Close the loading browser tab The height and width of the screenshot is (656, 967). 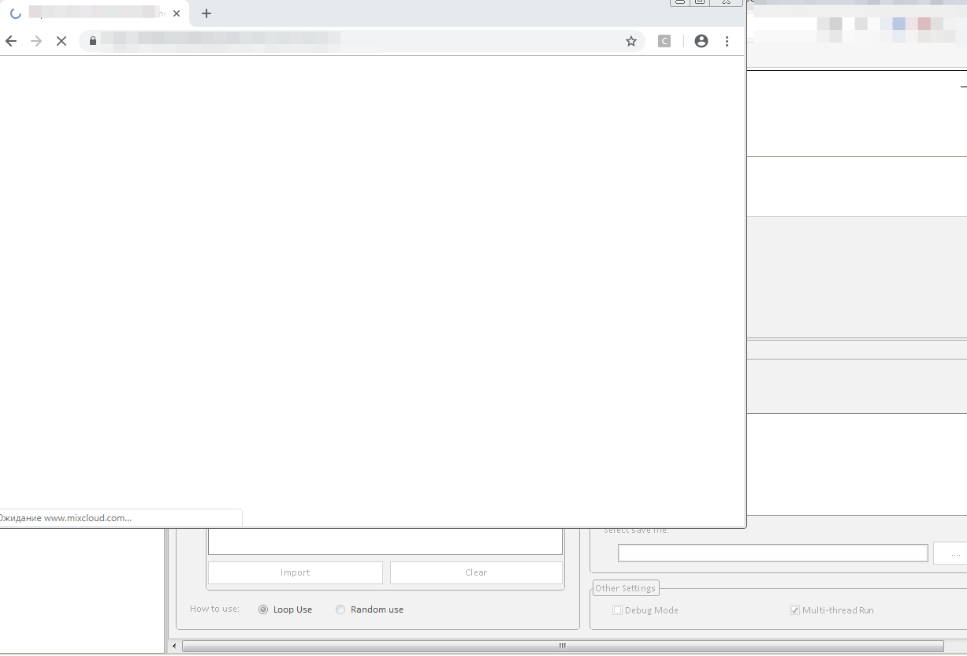tap(177, 13)
